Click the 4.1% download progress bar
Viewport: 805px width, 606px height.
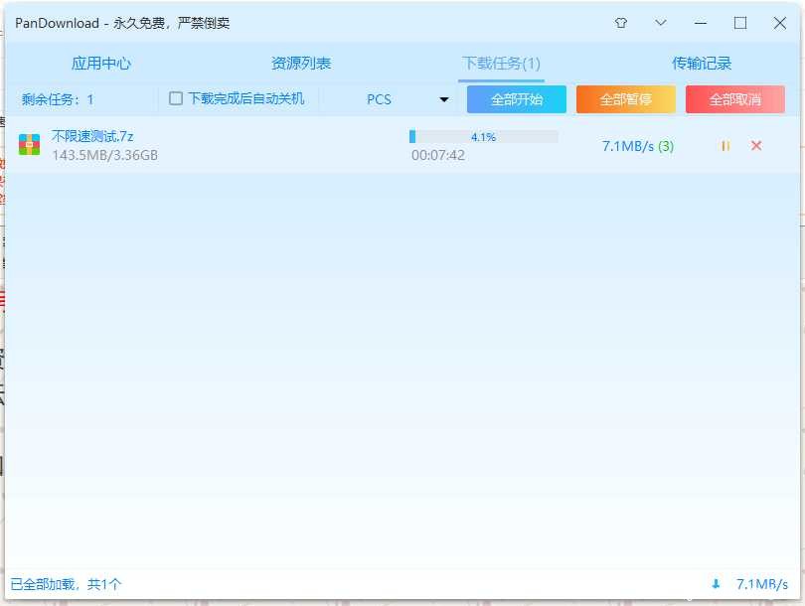tap(484, 137)
